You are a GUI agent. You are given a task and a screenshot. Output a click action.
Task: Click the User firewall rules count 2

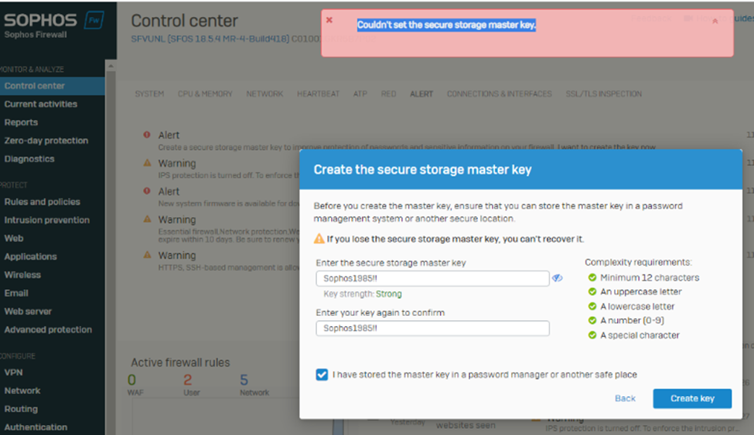(x=188, y=379)
